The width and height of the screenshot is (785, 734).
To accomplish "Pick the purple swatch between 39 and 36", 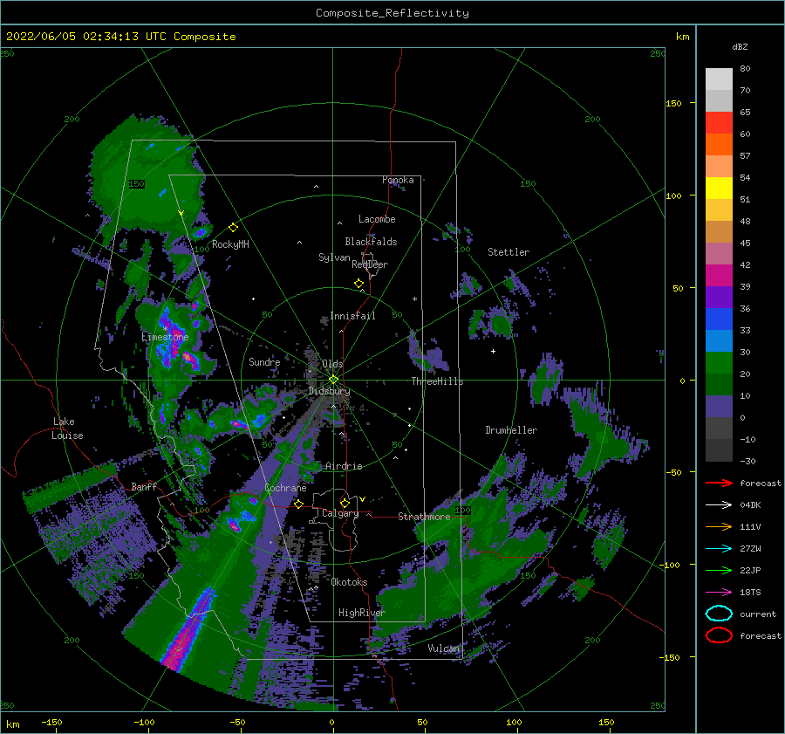I will point(719,298).
